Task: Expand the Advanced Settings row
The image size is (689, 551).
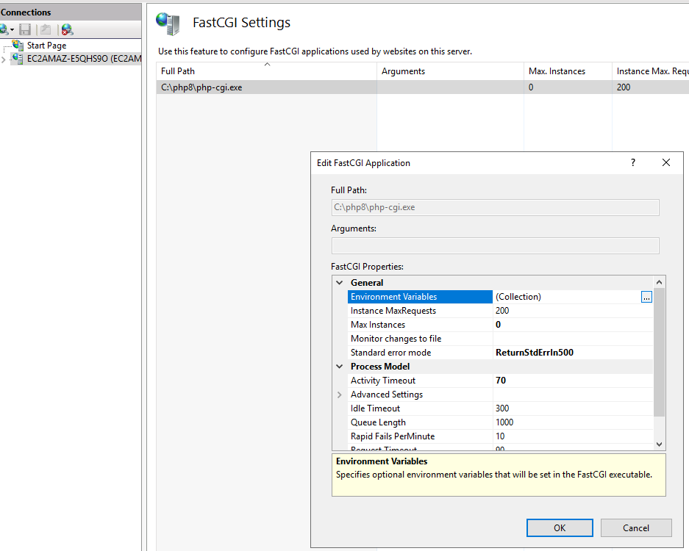Action: (x=339, y=395)
